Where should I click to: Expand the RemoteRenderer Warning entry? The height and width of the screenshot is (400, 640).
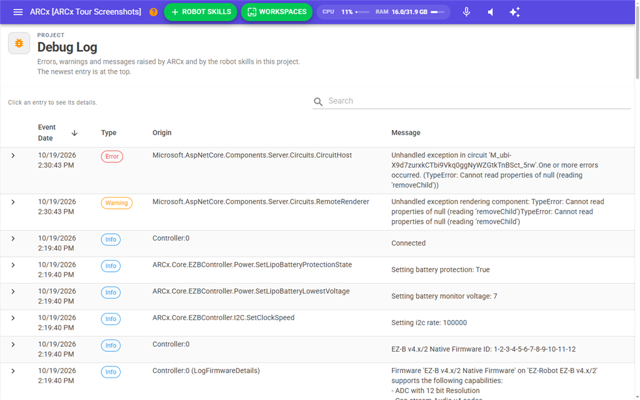click(13, 202)
